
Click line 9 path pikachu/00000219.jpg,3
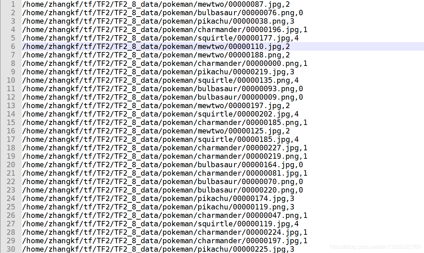158,72
